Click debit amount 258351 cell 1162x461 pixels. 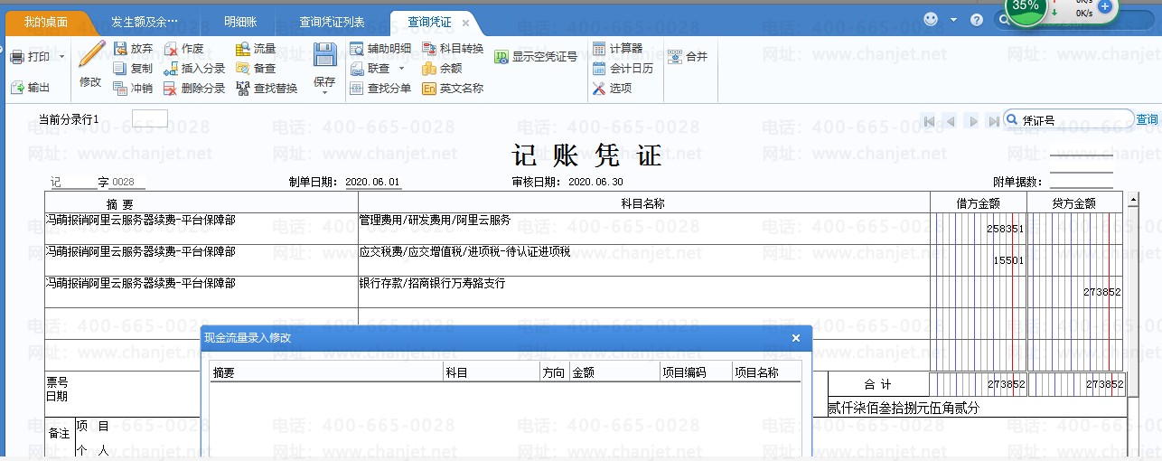pos(979,229)
